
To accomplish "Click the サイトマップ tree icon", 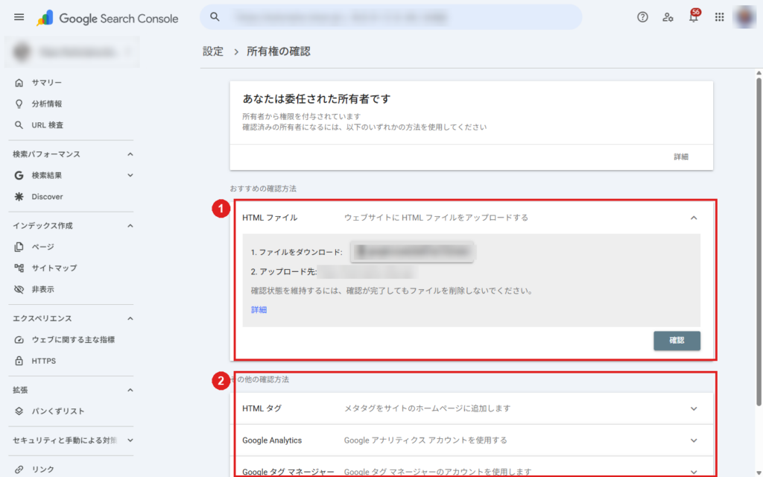I will (x=19, y=268).
